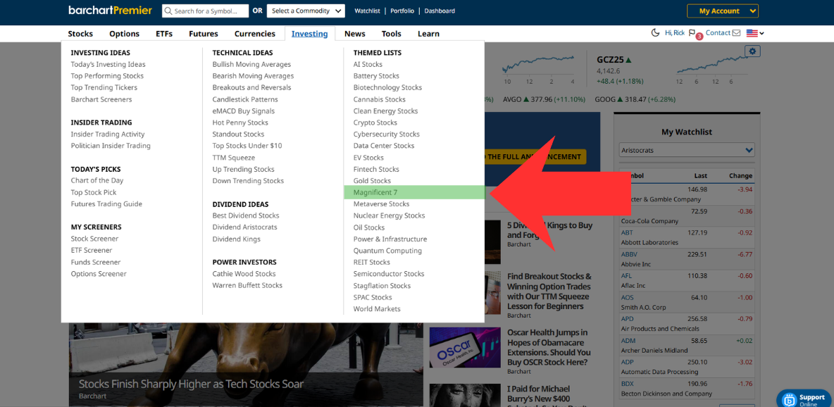
Task: Open AI Stocks themed list
Action: coord(368,64)
